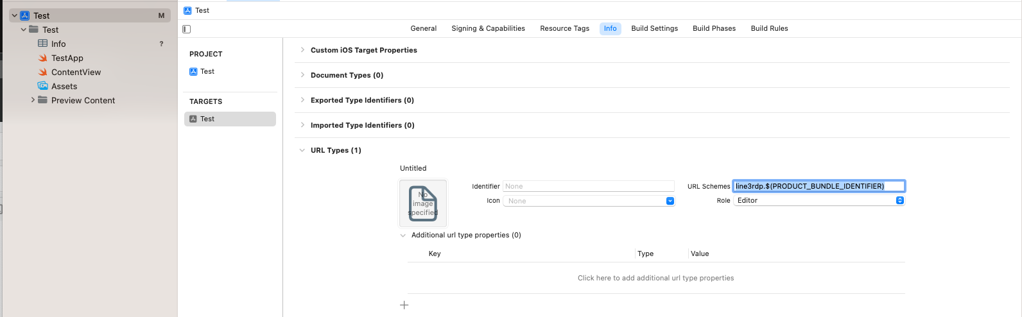This screenshot has width=1022, height=317.
Task: Toggle the project and targets list sidebar icon
Action: [x=187, y=29]
